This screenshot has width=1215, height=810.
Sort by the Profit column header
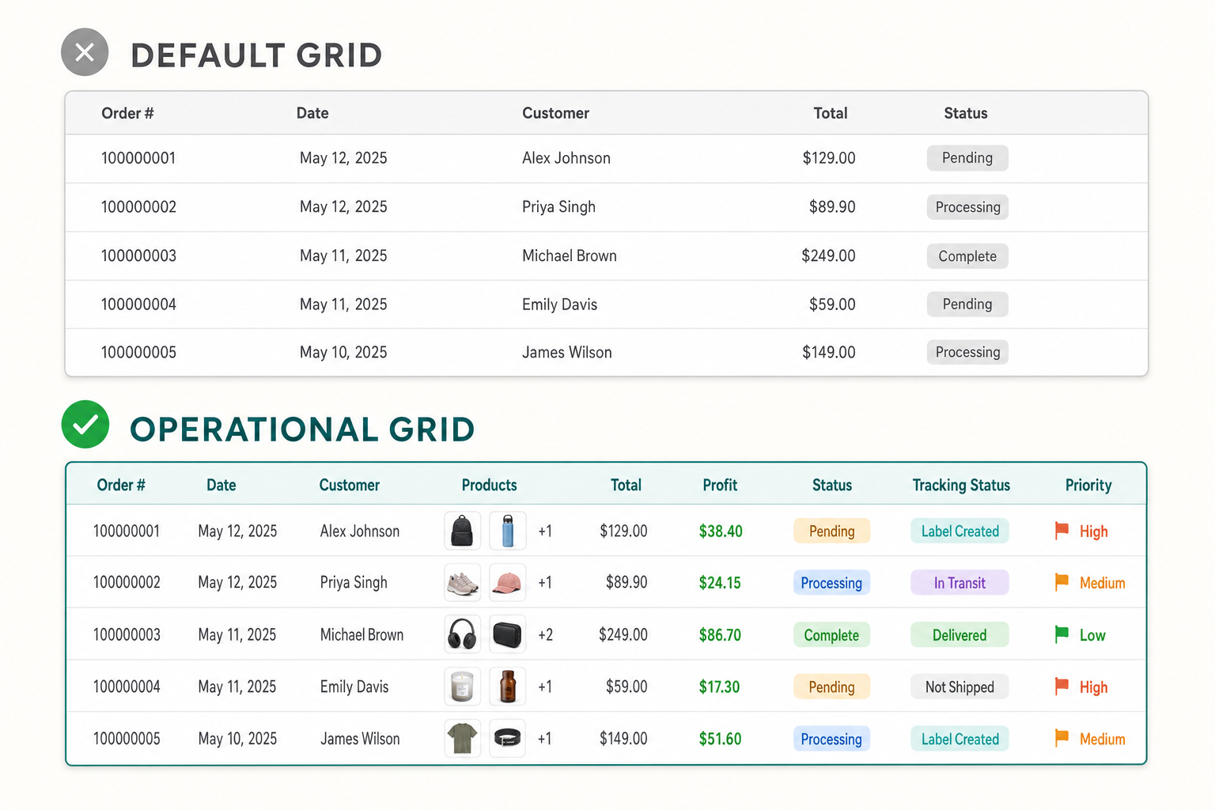[x=720, y=485]
